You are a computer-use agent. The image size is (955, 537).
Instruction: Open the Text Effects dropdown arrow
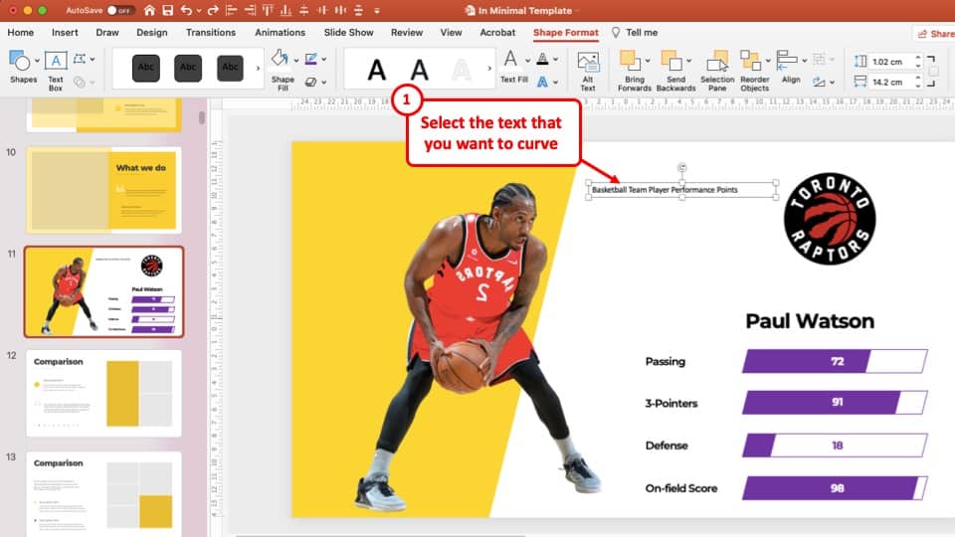coord(556,83)
